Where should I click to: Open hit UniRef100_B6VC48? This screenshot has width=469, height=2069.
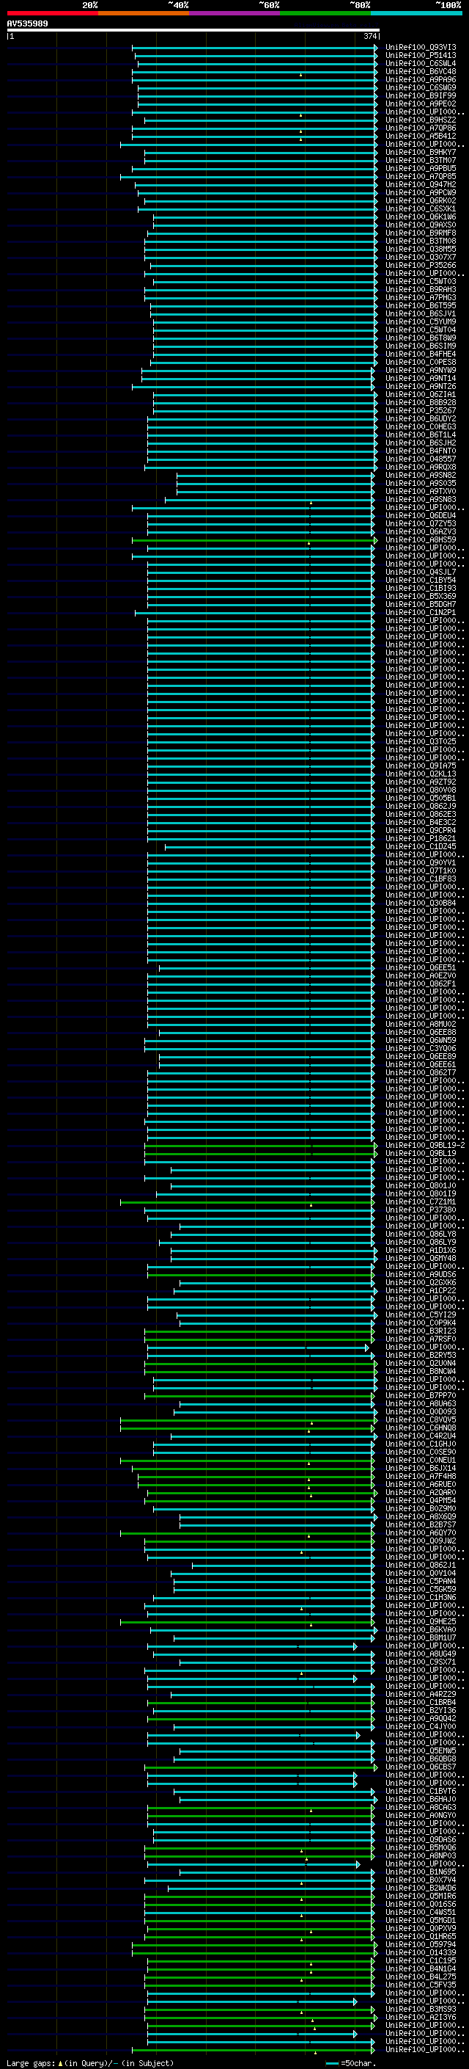421,71
